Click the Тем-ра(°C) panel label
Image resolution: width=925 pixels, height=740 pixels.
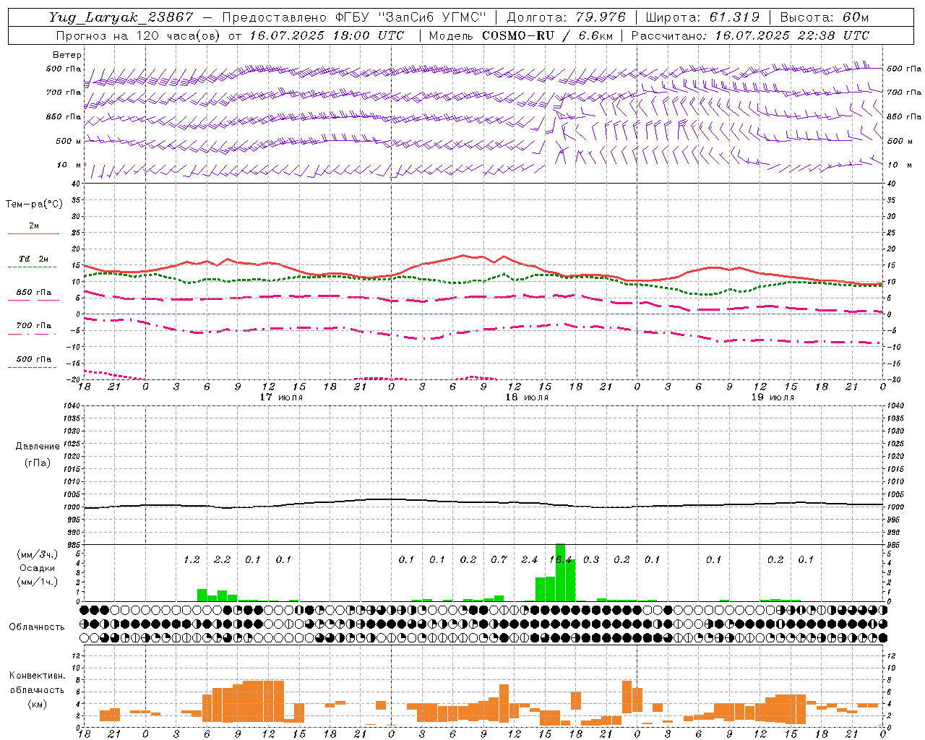click(x=34, y=205)
